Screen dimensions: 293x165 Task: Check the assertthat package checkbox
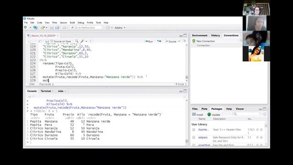click(194, 145)
